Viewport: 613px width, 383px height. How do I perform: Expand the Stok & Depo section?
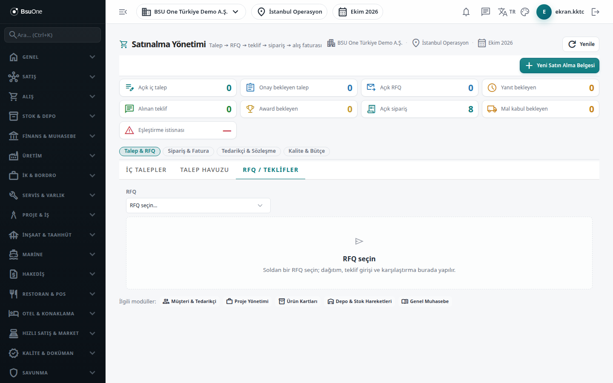click(53, 116)
